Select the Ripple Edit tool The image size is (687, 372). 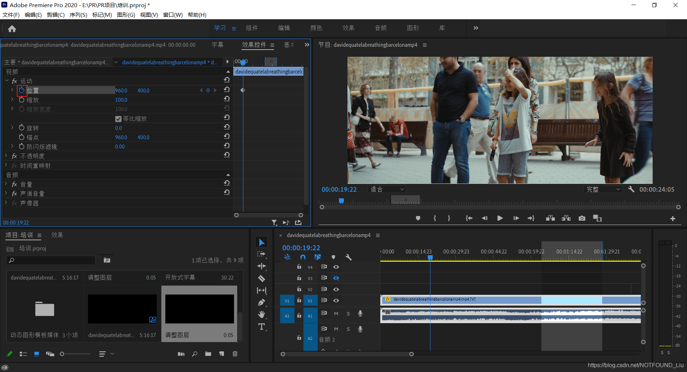[x=262, y=266]
